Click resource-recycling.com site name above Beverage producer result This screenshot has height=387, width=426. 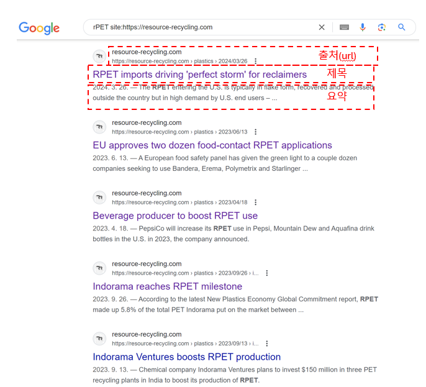pos(147,193)
